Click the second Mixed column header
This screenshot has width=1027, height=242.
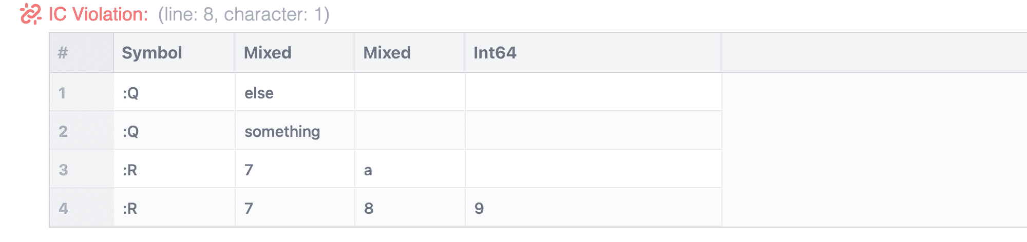(387, 53)
